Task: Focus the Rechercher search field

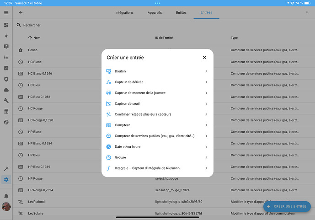Action: coord(32,25)
